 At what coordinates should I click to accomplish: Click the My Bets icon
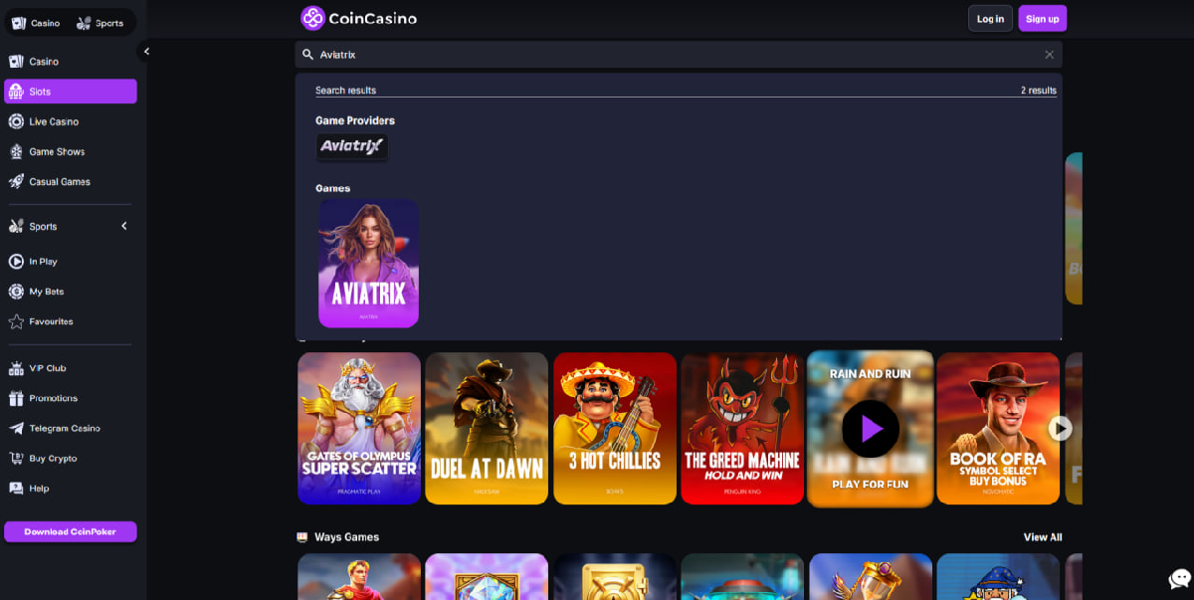pyautogui.click(x=16, y=292)
